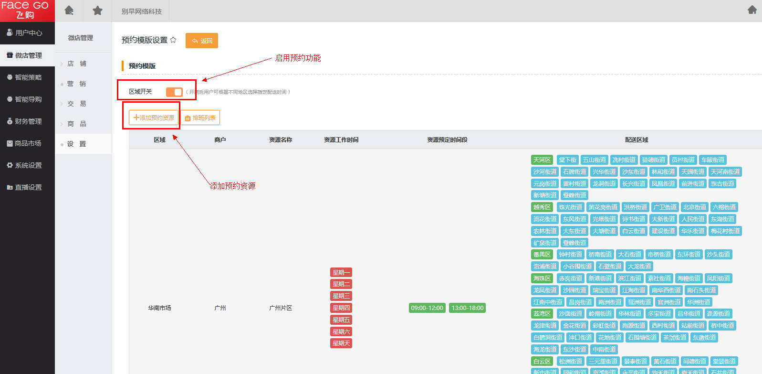762x374 pixels.
Task: Click the star icon beside 预约模版设置 title
Action: click(173, 40)
